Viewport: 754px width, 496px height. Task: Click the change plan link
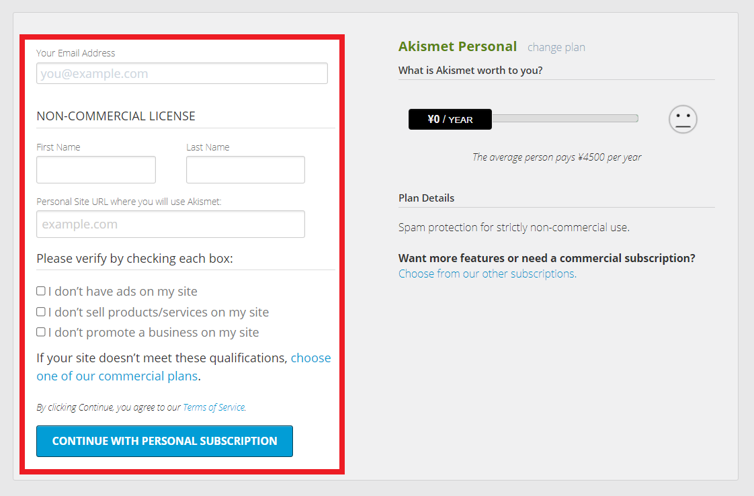point(556,47)
